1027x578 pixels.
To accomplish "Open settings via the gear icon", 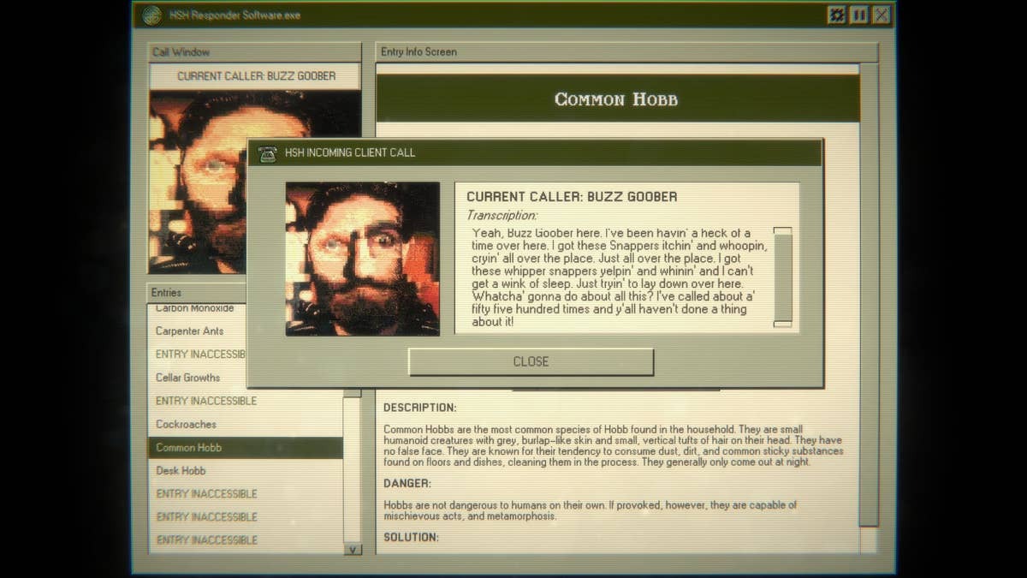I will pyautogui.click(x=836, y=15).
